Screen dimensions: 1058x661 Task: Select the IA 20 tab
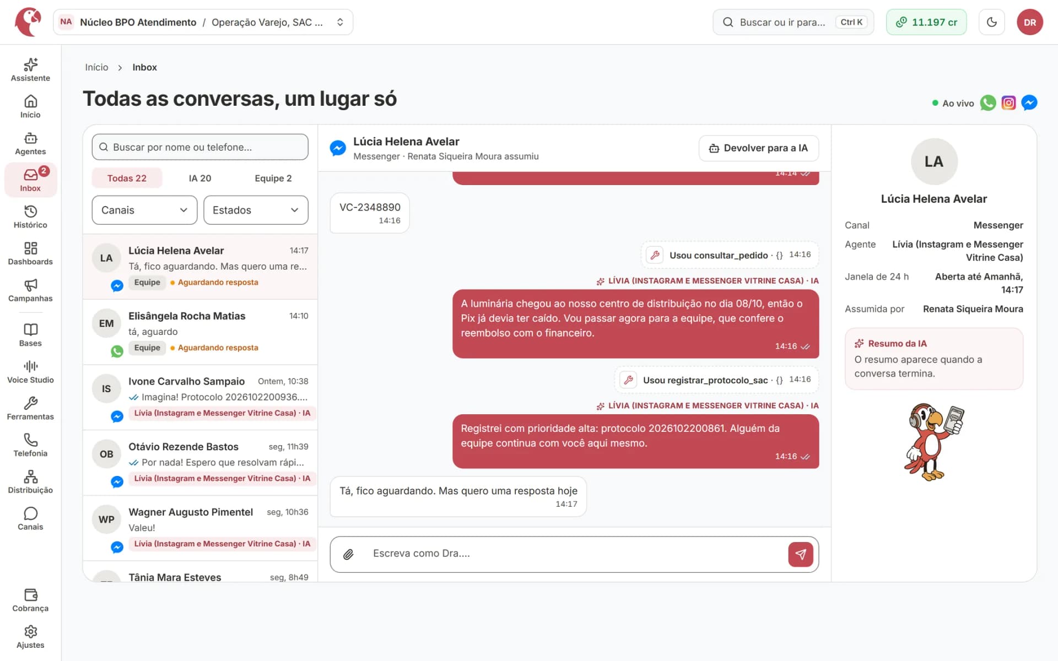(x=200, y=178)
